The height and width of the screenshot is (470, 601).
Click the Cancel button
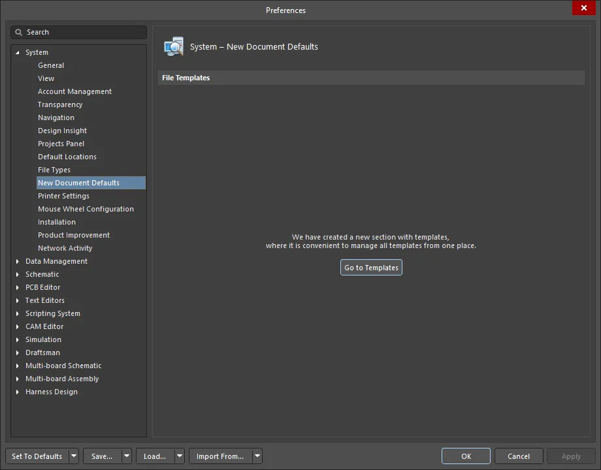click(519, 456)
